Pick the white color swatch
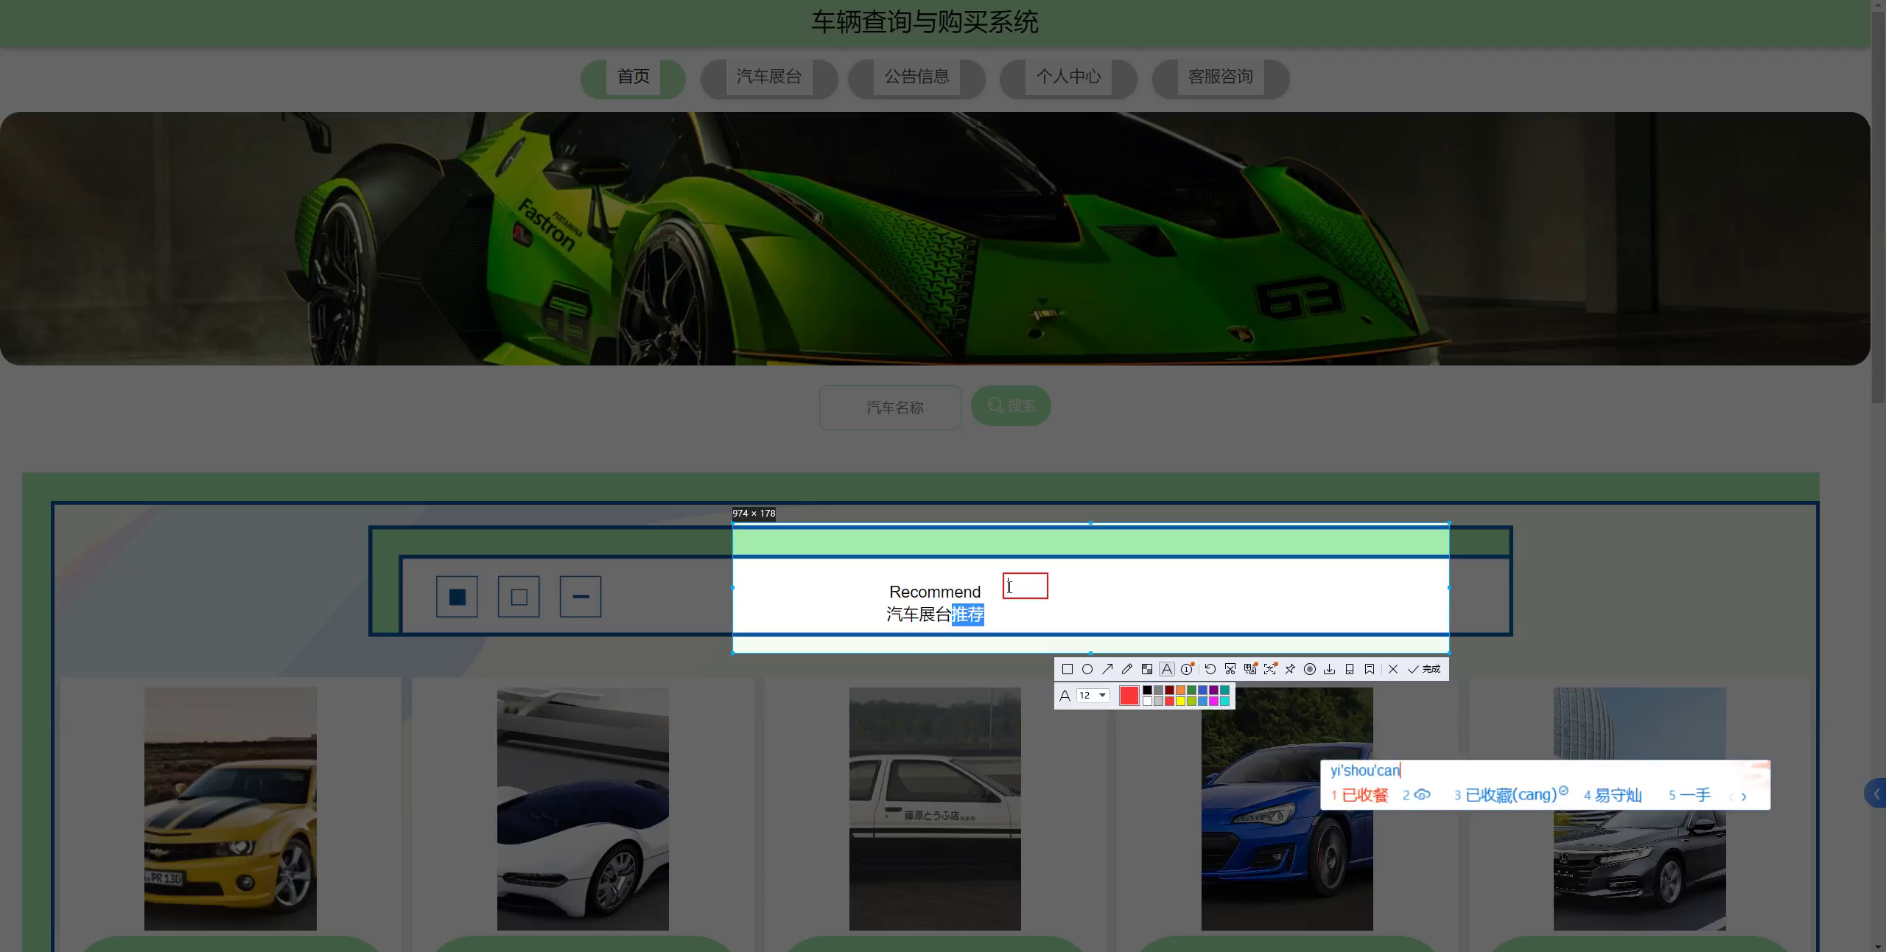The width and height of the screenshot is (1886, 952). click(1147, 701)
